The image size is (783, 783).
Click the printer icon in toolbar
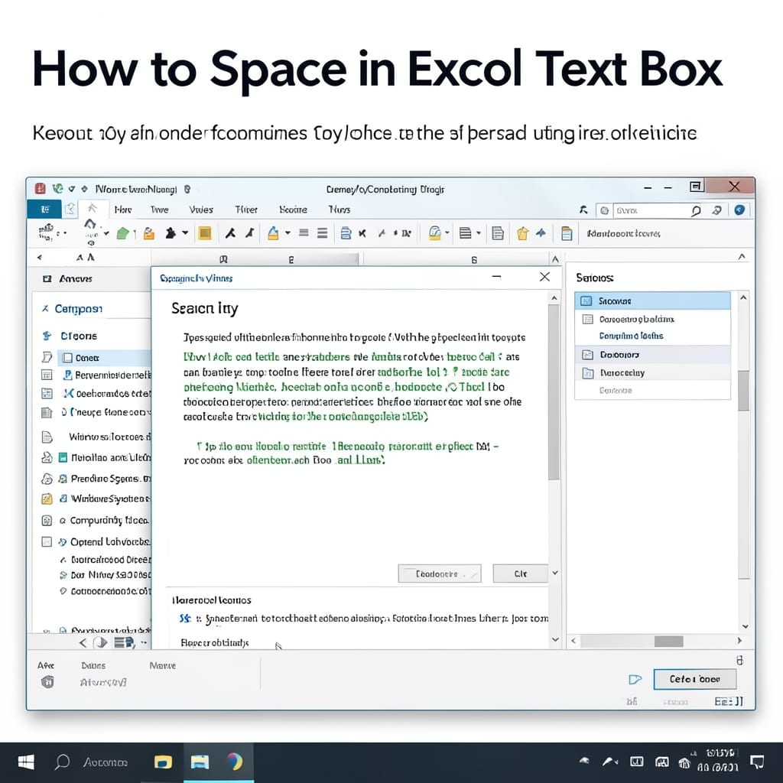[x=346, y=233]
